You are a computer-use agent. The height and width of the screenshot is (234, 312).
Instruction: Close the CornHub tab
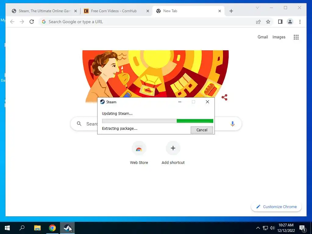pyautogui.click(x=148, y=11)
